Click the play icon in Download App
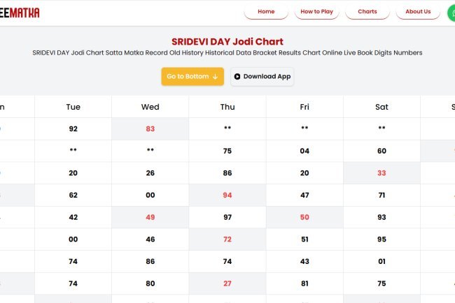This screenshot has width=455, height=303. tap(237, 77)
